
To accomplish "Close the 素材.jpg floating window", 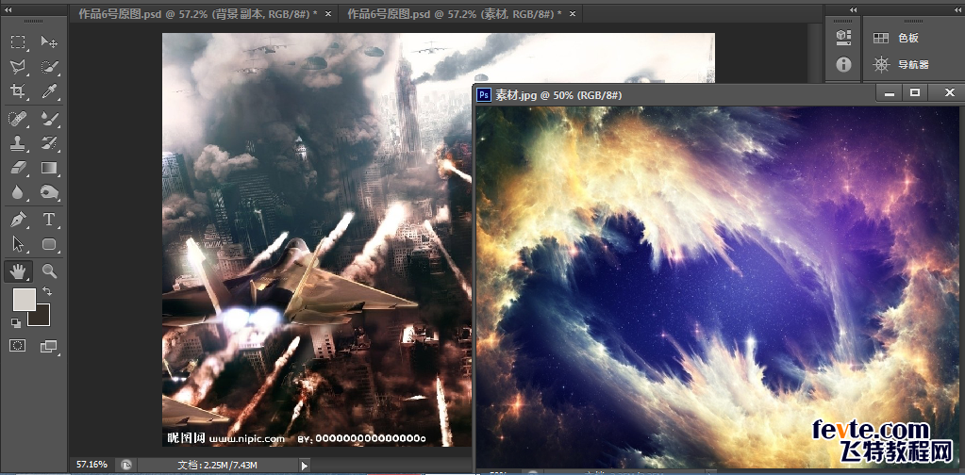I will 950,92.
